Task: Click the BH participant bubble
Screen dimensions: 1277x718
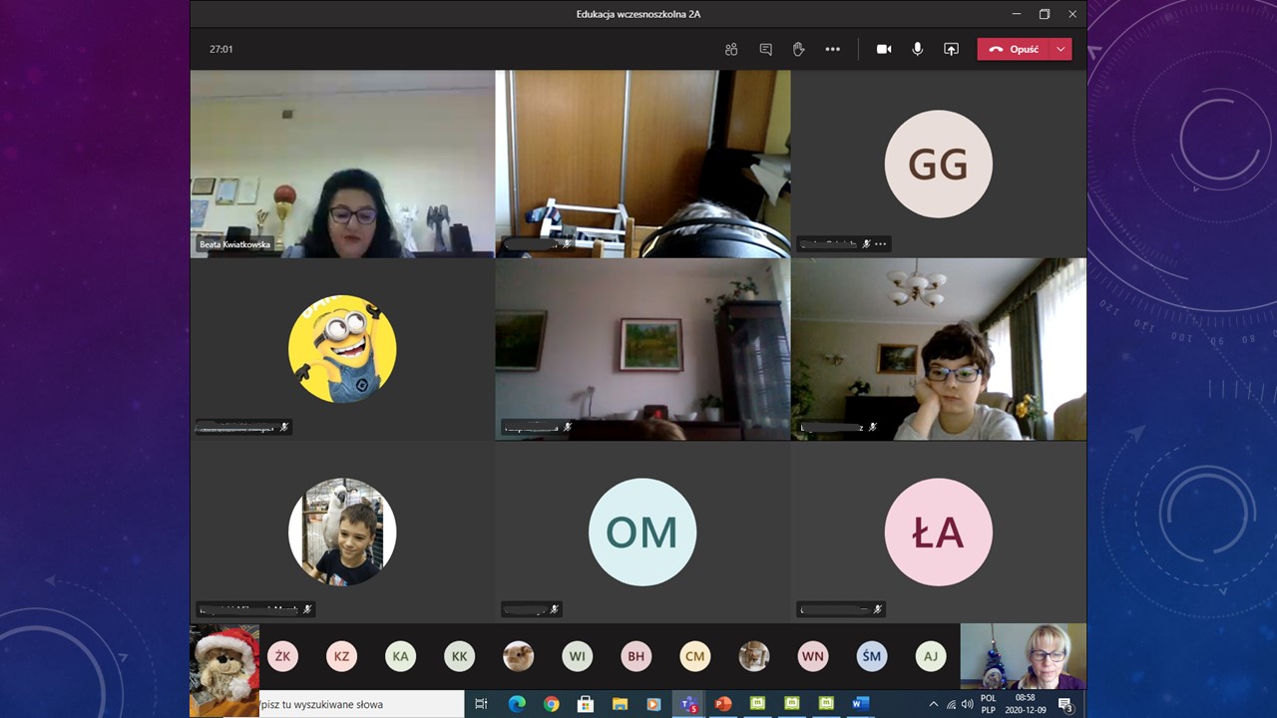Action: (637, 656)
